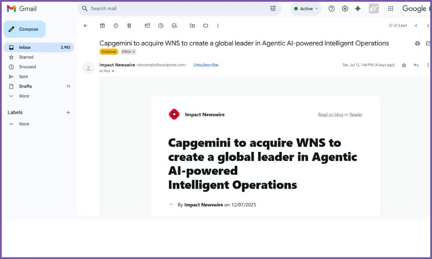432x259 pixels.
Task: Star the Impact Newswire message
Action: [404, 65]
